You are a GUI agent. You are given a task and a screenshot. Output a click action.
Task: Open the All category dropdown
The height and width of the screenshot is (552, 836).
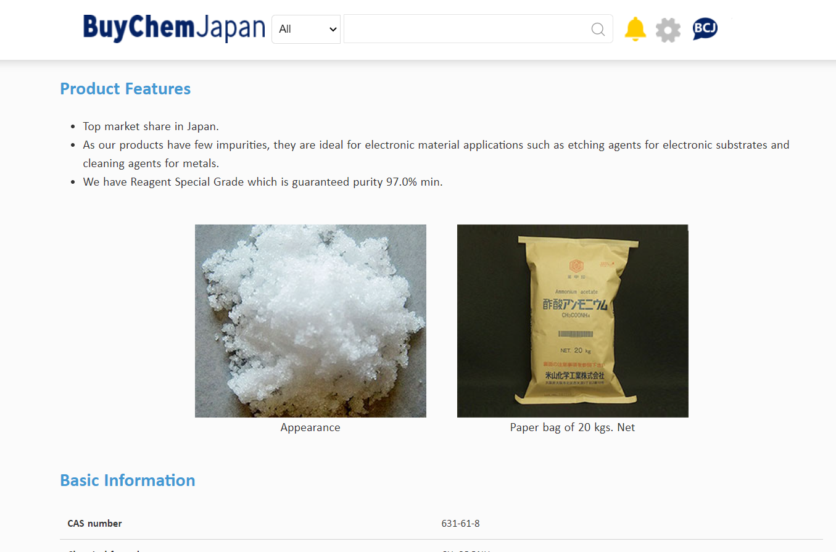pos(306,29)
